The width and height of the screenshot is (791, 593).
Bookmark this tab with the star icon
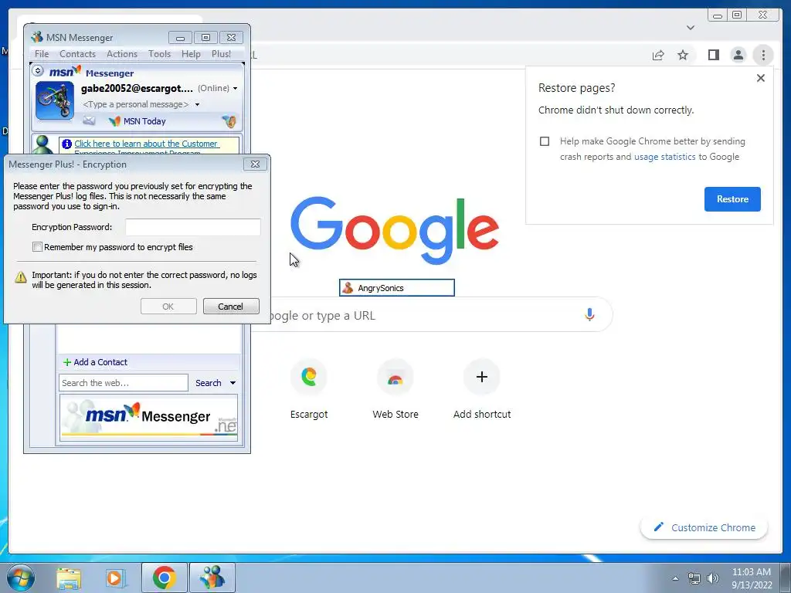coord(683,55)
